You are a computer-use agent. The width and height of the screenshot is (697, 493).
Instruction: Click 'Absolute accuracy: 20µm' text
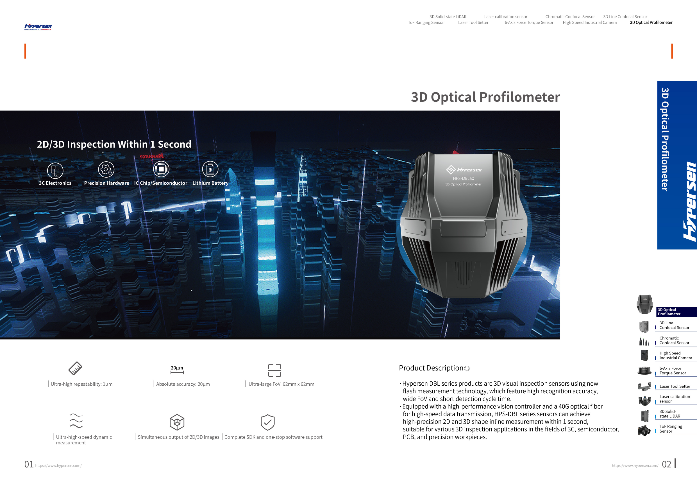tap(183, 384)
